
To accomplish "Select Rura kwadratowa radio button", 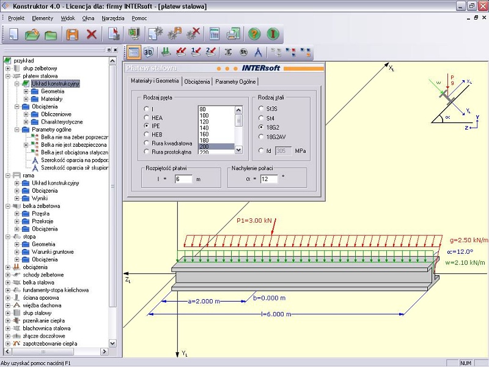I will [x=146, y=143].
